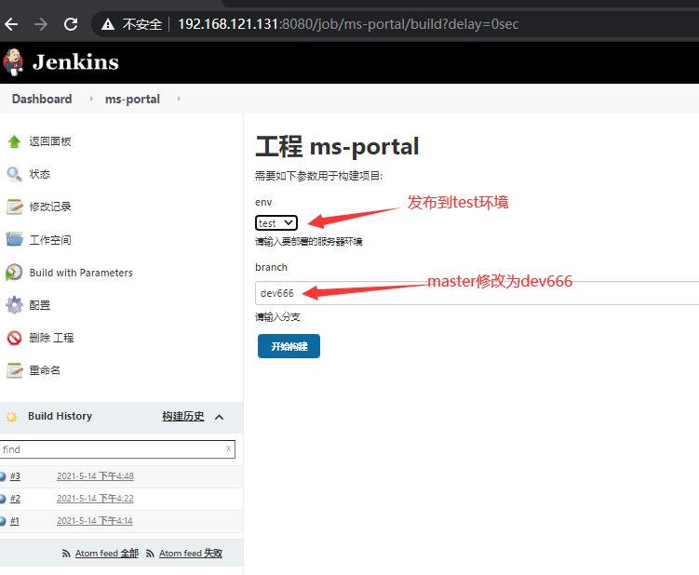Open 配置 sidebar item

click(40, 305)
